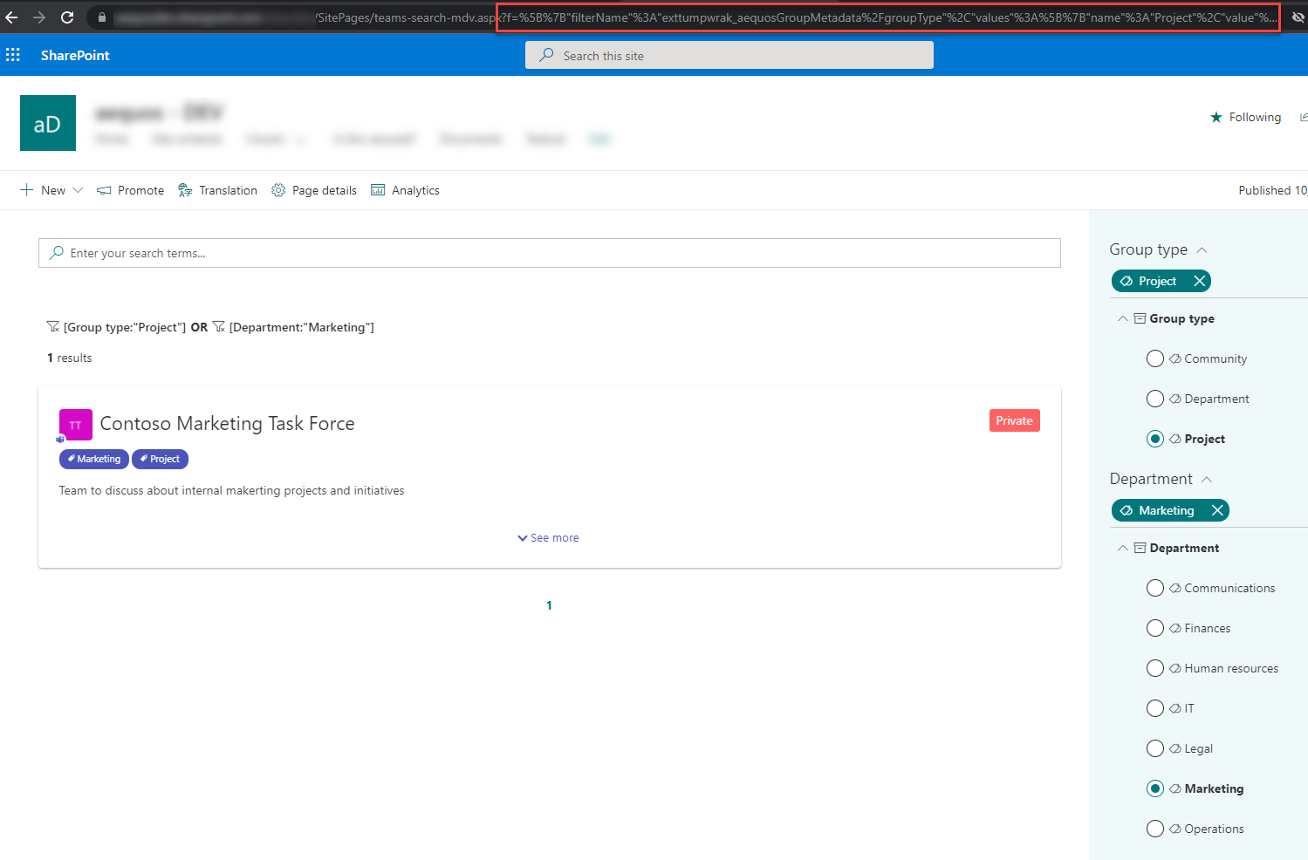Click the Marketing tag on the result card
The image size is (1308, 860).
[94, 459]
